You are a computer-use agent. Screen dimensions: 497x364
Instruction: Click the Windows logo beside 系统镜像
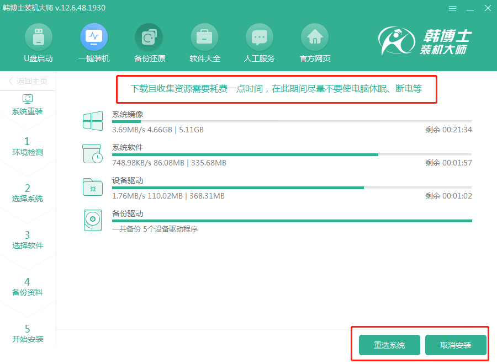[x=92, y=120]
